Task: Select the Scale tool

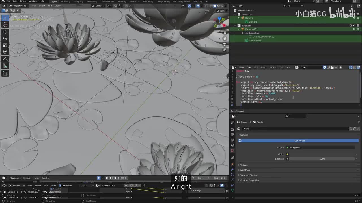Action: (x=5, y=45)
